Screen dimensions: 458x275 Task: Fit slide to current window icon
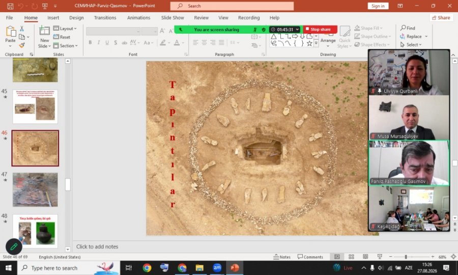click(x=453, y=257)
